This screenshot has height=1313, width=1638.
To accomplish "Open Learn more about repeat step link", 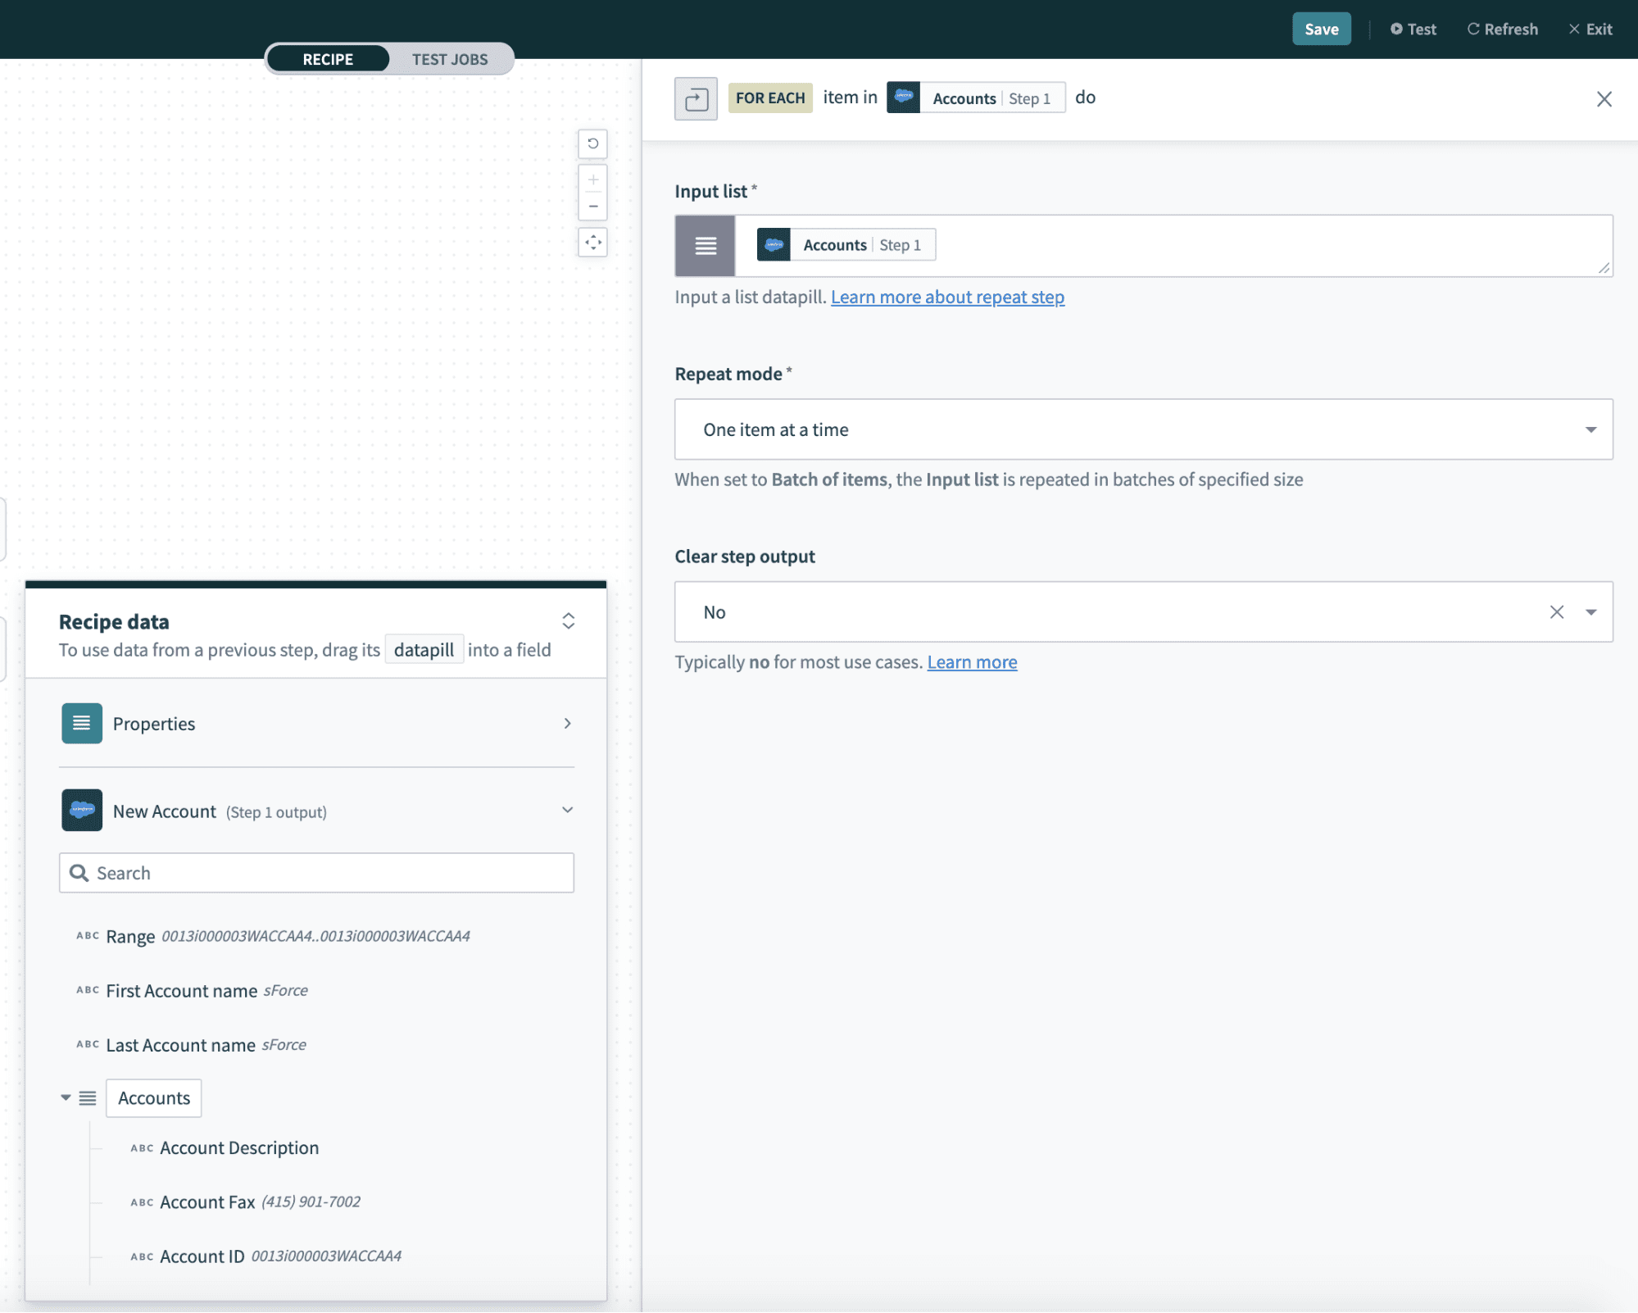I will click(x=947, y=298).
